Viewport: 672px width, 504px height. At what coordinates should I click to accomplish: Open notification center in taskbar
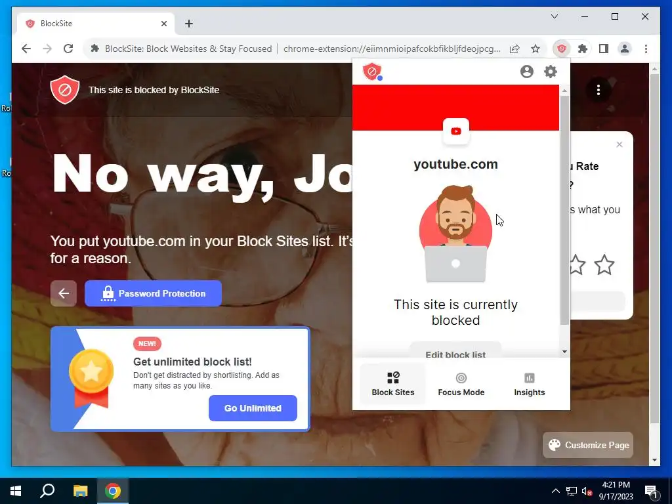coord(651,491)
